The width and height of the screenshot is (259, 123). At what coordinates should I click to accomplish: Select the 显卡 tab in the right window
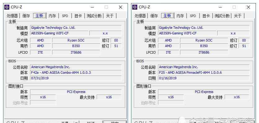(206, 16)
